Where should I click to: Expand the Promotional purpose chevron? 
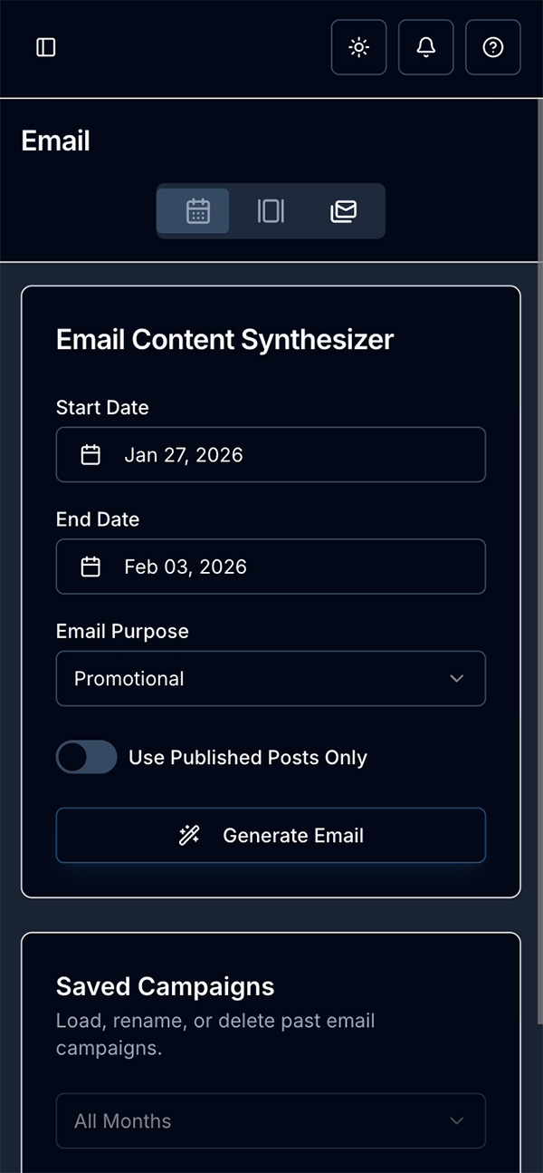pyautogui.click(x=457, y=678)
